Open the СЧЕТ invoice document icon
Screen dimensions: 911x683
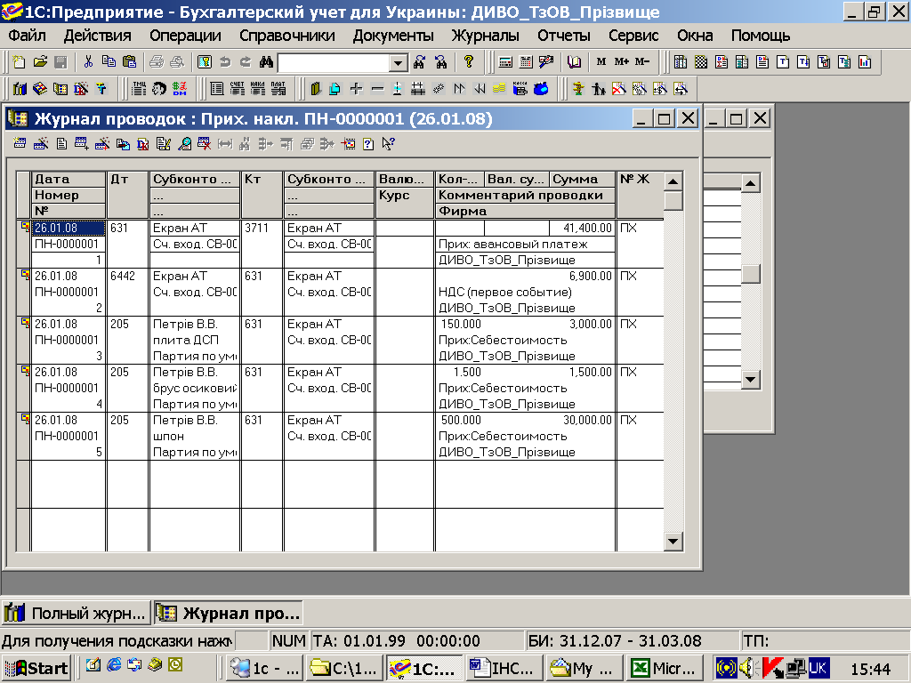click(x=237, y=88)
